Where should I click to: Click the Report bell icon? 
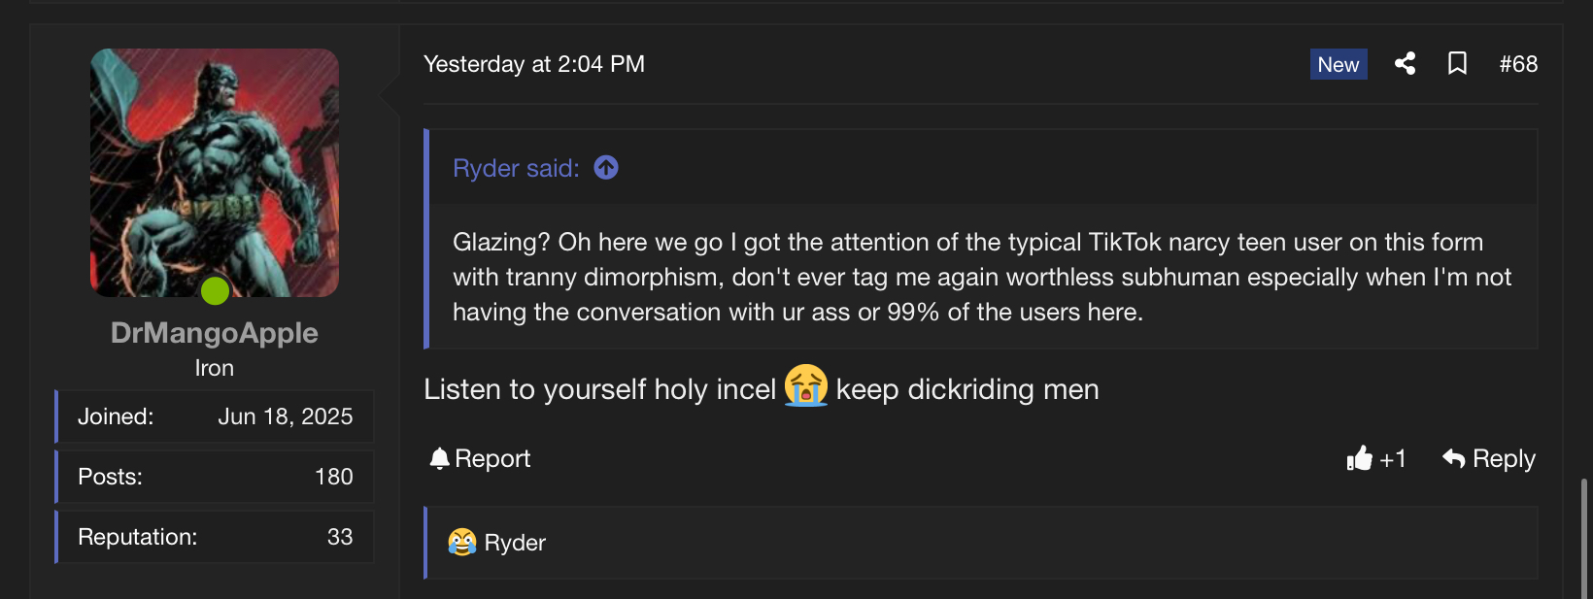click(x=439, y=458)
